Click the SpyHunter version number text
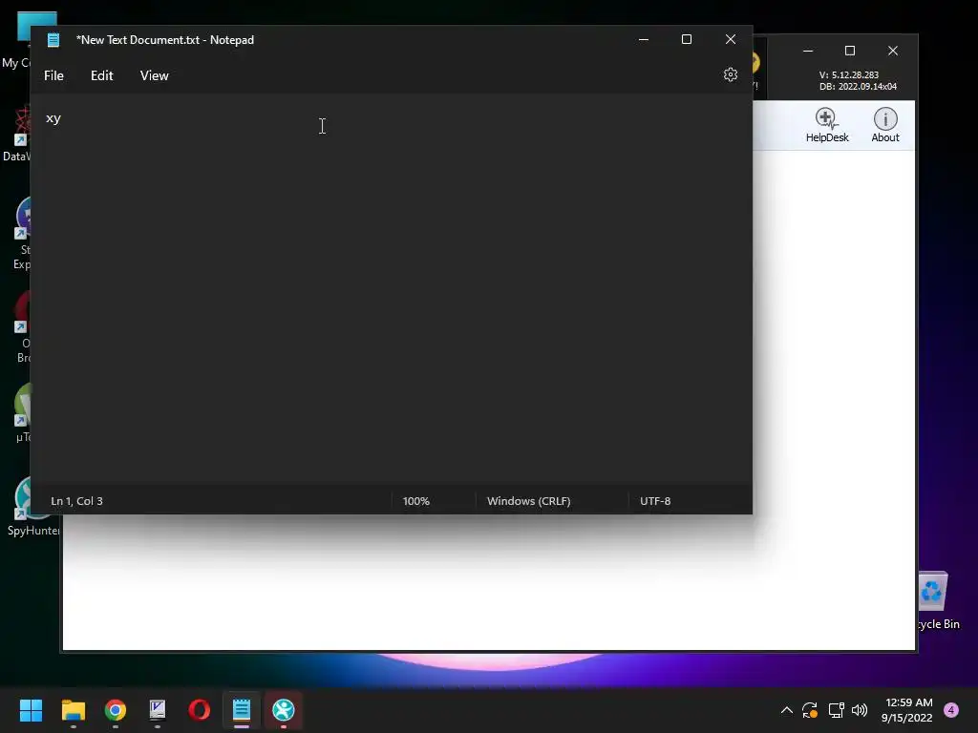 point(849,74)
